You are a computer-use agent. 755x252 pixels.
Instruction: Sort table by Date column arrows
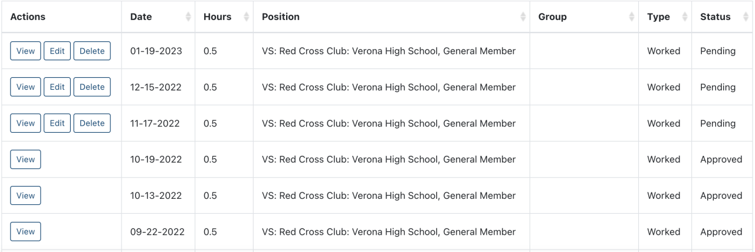click(x=188, y=17)
